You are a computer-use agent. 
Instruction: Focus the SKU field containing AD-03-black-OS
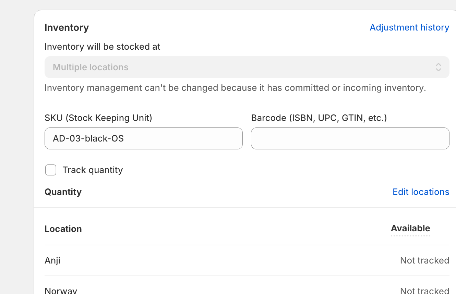coord(143,138)
